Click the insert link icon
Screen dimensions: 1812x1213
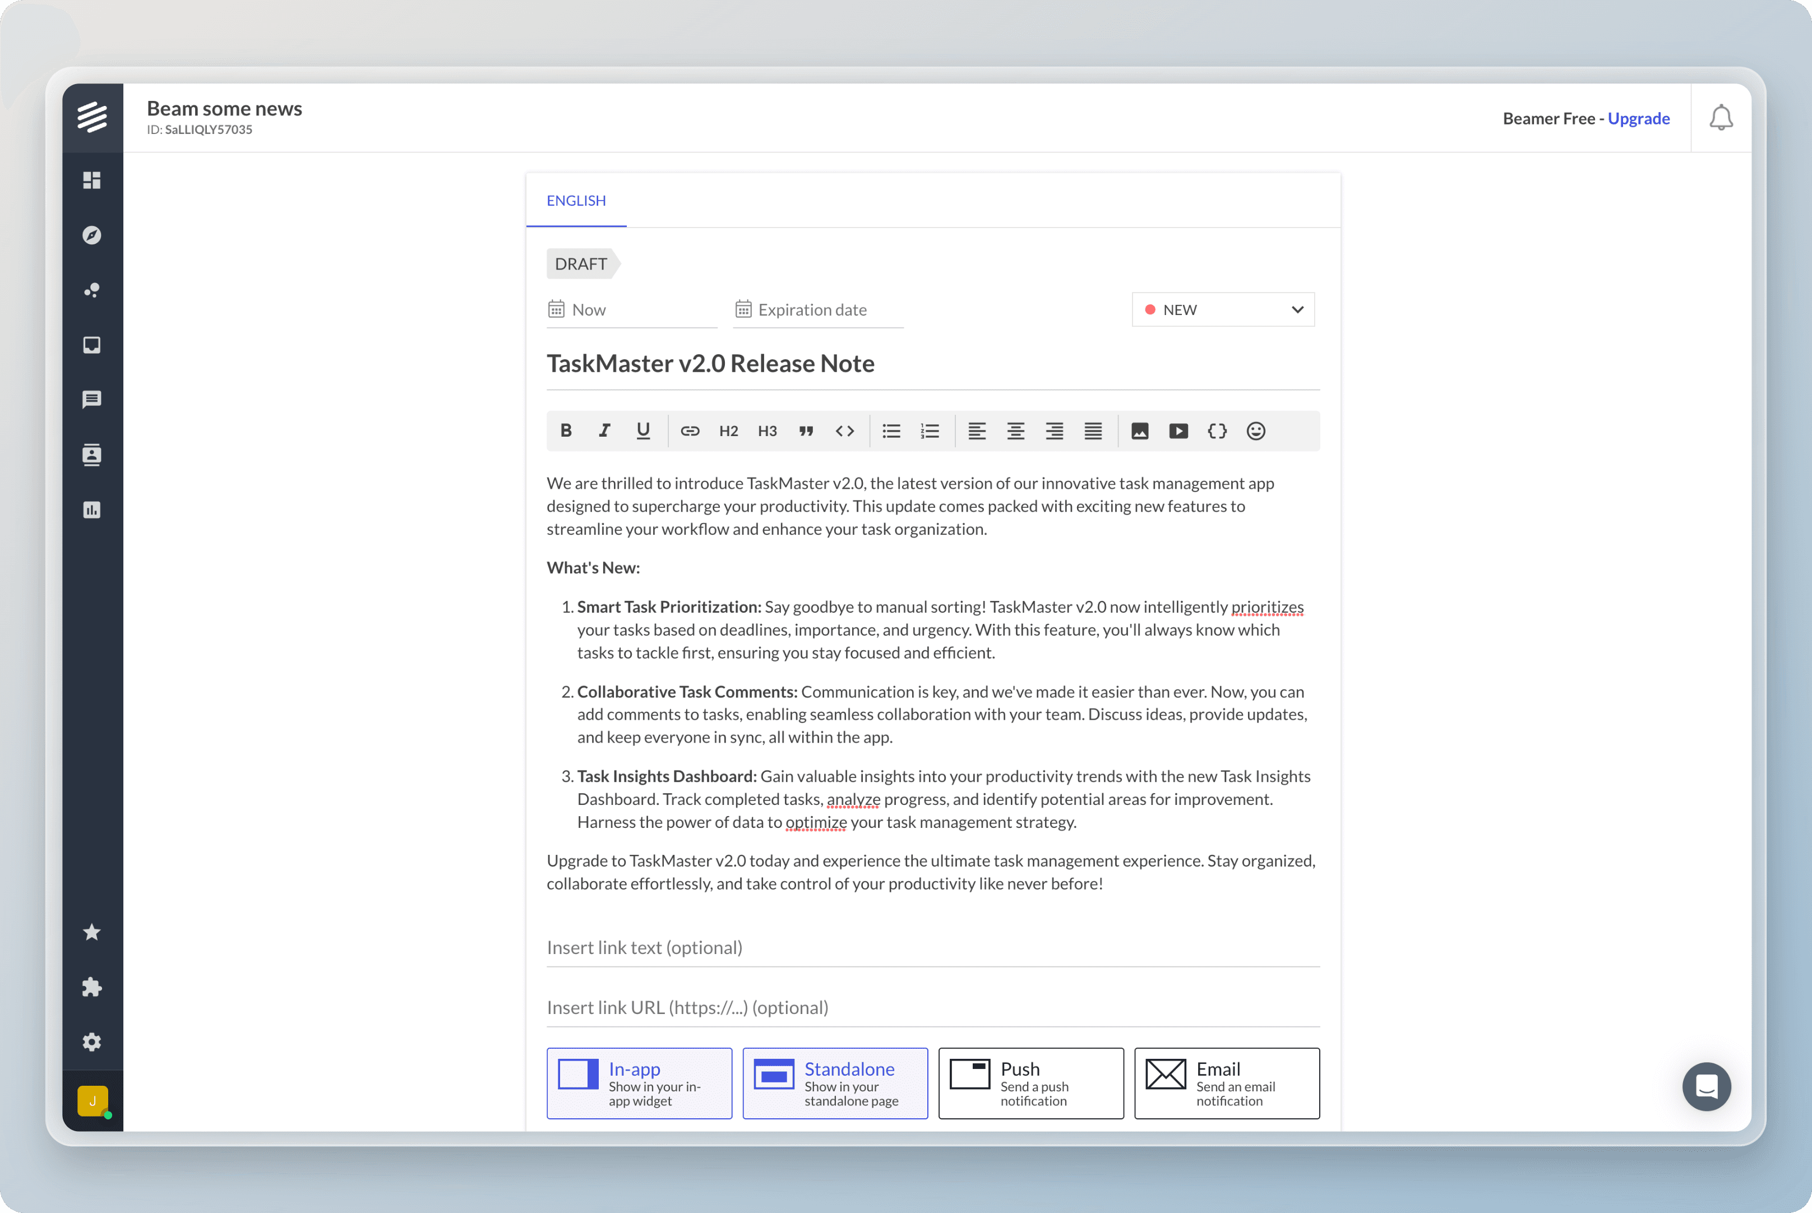pos(690,431)
